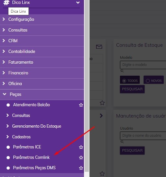Open the Dica Linx dropdown arrow
166x177 pixels.
point(78,3)
